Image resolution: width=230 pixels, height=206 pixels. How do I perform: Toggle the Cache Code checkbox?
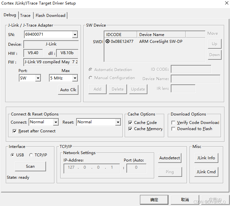click(130, 123)
